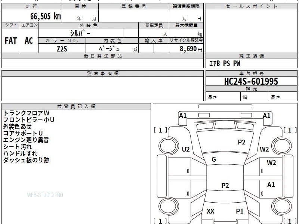Click the 車台番号 header
299x224 pixels.
(x=251, y=73)
